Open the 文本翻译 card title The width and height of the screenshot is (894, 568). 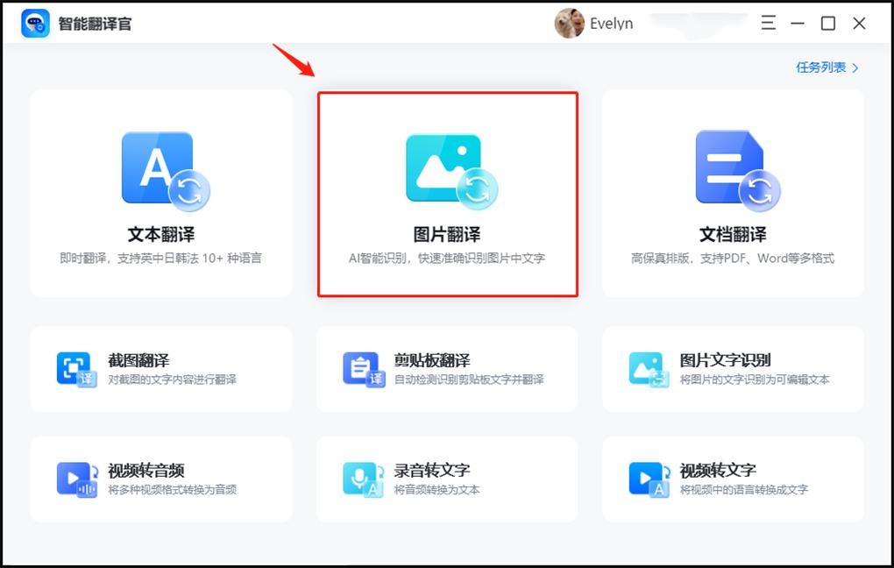(161, 235)
